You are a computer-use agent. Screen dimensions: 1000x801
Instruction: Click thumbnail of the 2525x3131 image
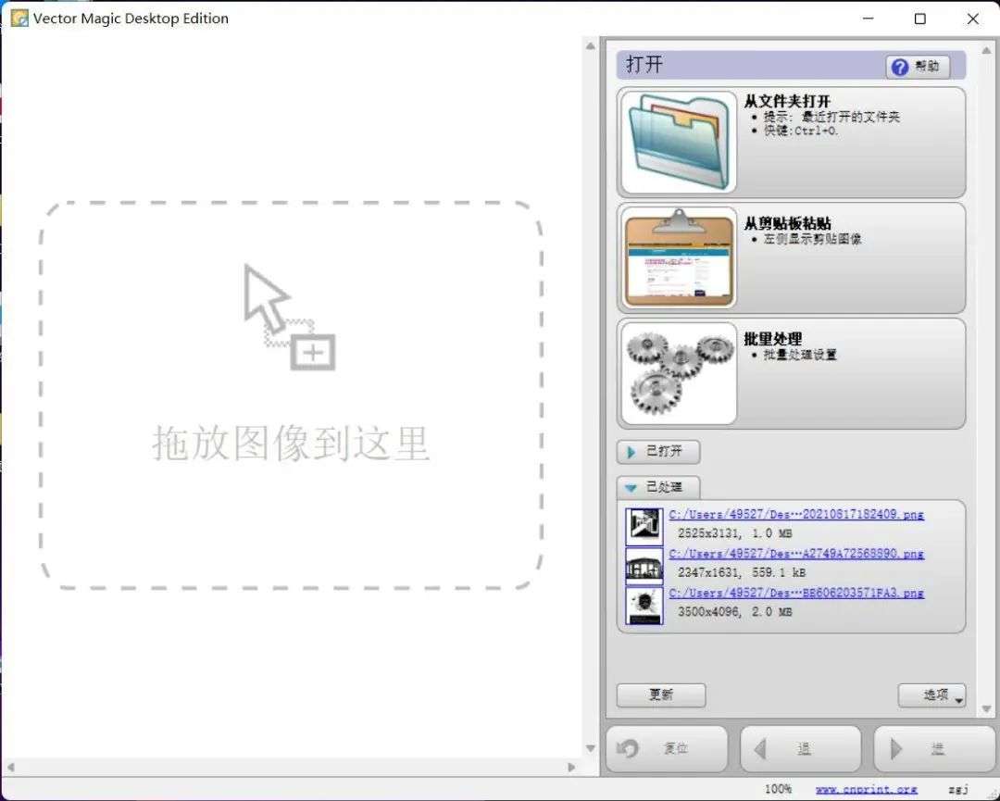(644, 525)
